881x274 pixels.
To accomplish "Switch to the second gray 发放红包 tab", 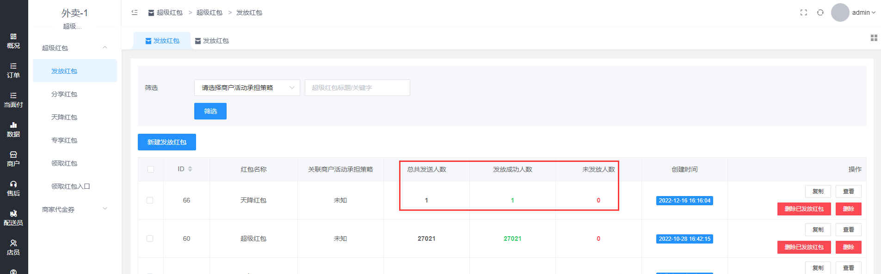I will pos(212,41).
